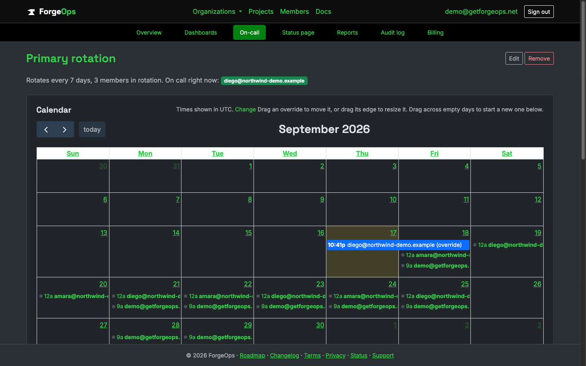Open the 12a amara shift on September 18
586x366 pixels.
(435, 255)
